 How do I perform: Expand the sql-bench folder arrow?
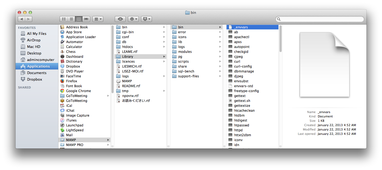[220, 71]
